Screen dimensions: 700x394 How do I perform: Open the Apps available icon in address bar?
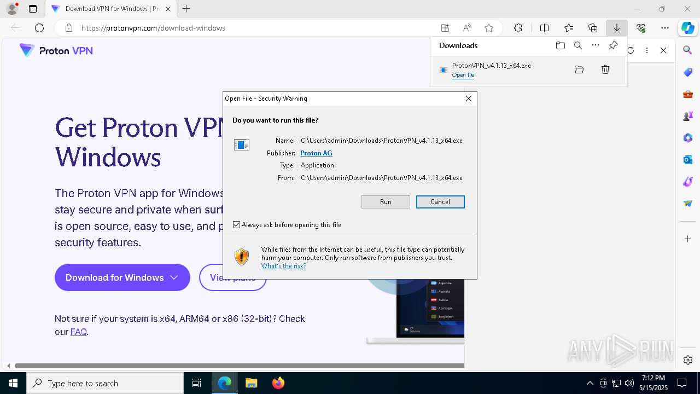point(445,28)
